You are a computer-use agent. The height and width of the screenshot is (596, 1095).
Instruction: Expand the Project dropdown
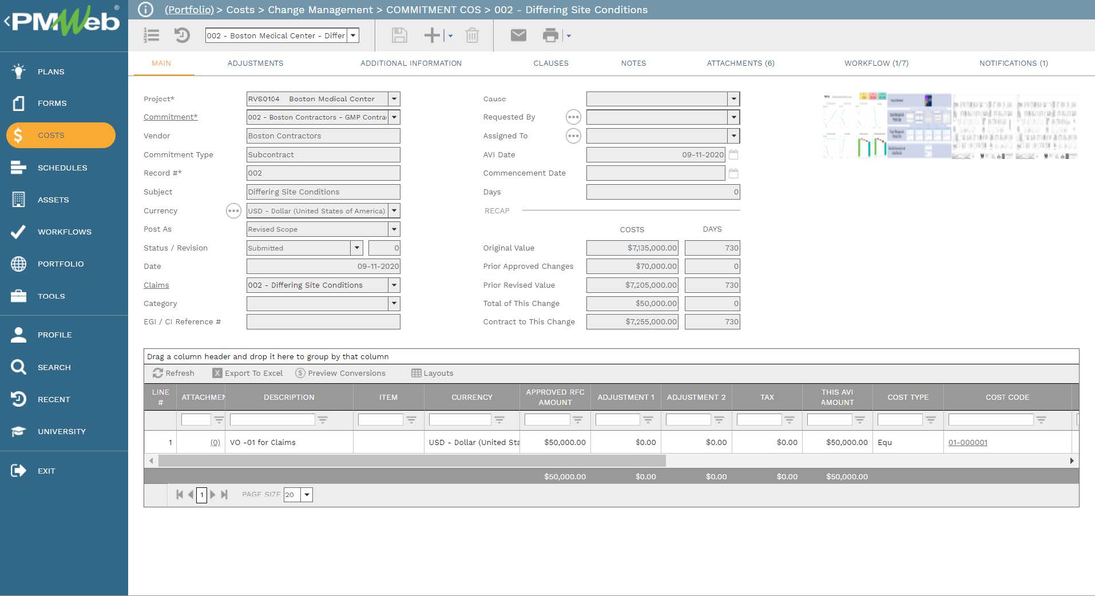(394, 99)
